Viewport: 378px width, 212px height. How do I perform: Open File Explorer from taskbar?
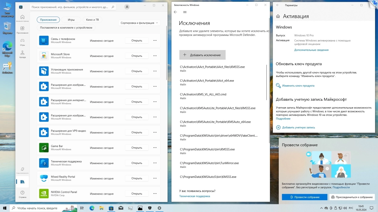pyautogui.click(x=101, y=208)
